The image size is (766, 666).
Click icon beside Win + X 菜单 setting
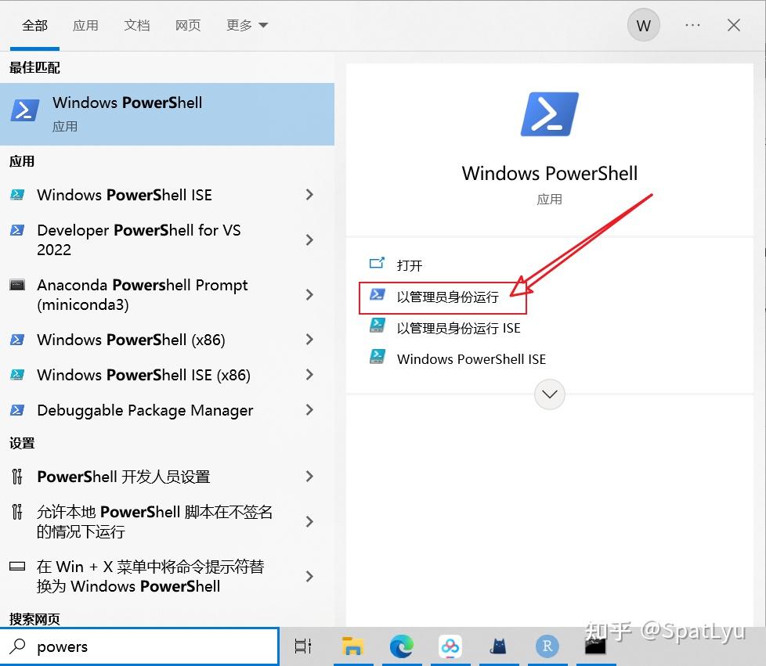17,567
